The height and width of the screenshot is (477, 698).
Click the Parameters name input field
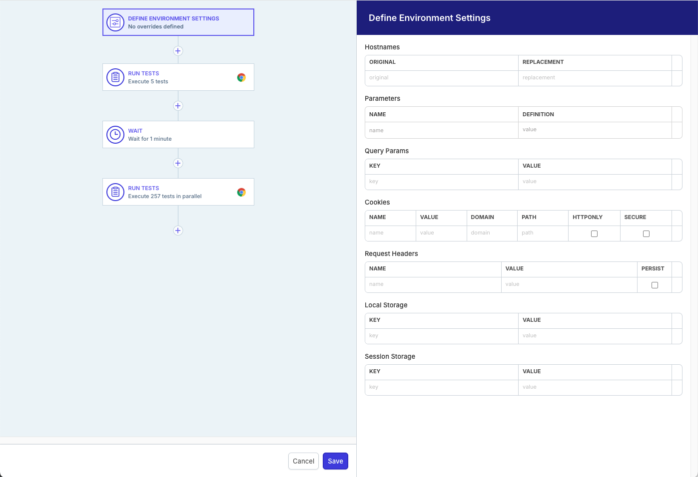click(x=441, y=130)
